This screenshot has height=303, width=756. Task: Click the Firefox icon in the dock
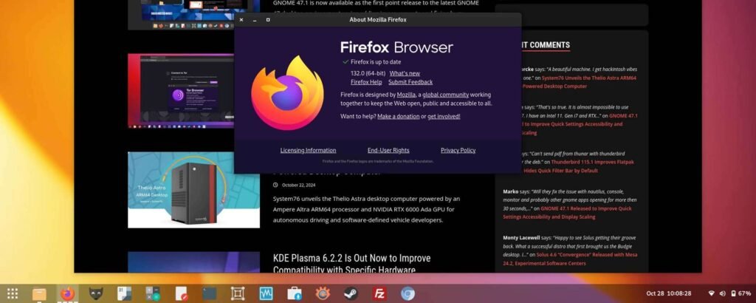(67, 293)
